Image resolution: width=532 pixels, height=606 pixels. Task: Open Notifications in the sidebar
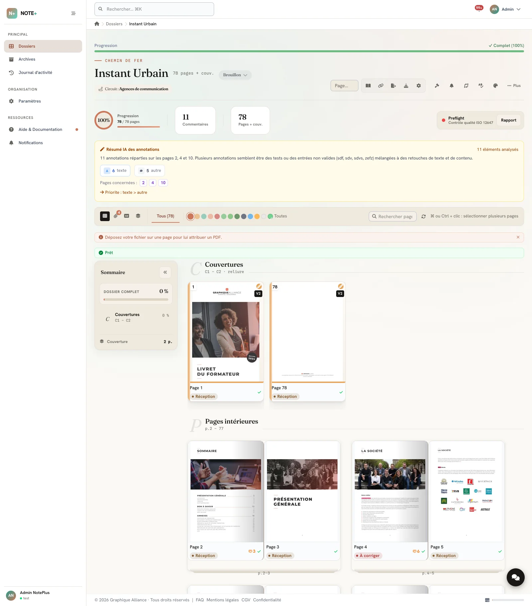click(x=43, y=143)
